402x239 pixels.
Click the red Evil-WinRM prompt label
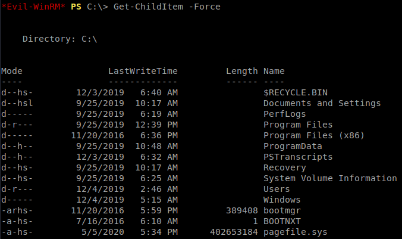click(x=33, y=7)
